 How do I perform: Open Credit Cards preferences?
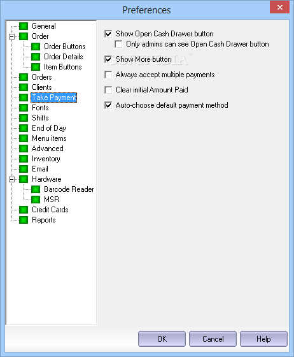[50, 210]
